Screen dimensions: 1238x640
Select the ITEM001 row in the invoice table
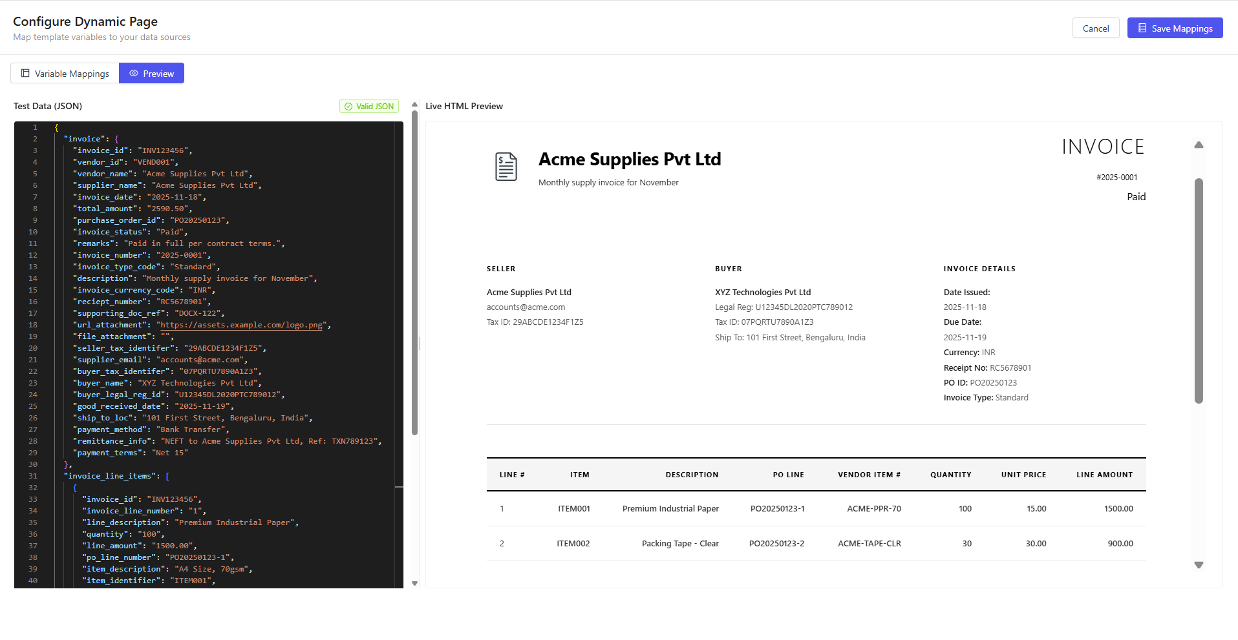pos(573,508)
